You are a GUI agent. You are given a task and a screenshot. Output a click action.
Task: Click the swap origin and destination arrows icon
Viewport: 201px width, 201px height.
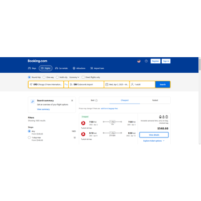point(66,84)
